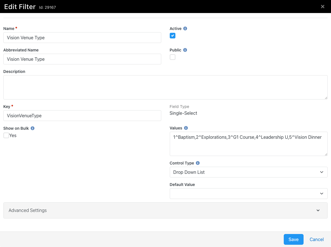Click the info icon next to Values
The height and width of the screenshot is (247, 331).
186,128
